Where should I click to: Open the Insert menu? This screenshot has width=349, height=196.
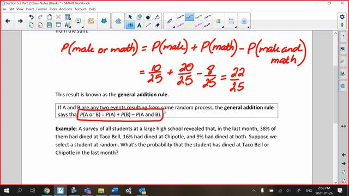point(29,9)
